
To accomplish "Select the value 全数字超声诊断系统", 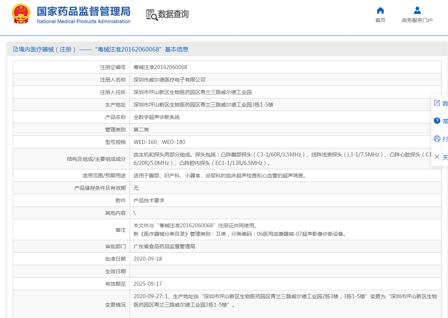I will click(156, 117).
